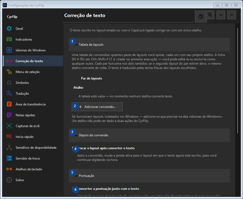Click the Tradução translate icon
Screen dimensions: 243x199
point(9,93)
